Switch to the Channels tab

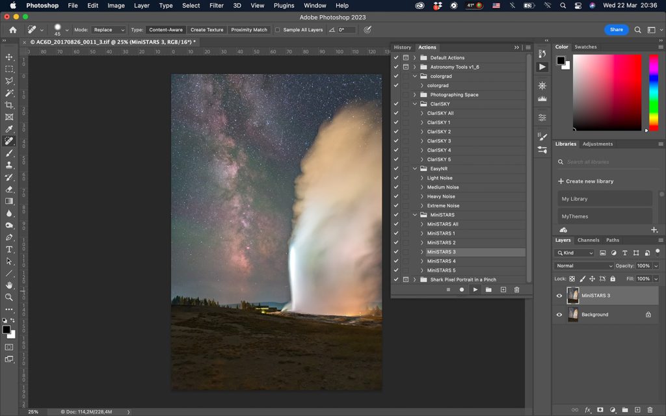click(x=589, y=240)
